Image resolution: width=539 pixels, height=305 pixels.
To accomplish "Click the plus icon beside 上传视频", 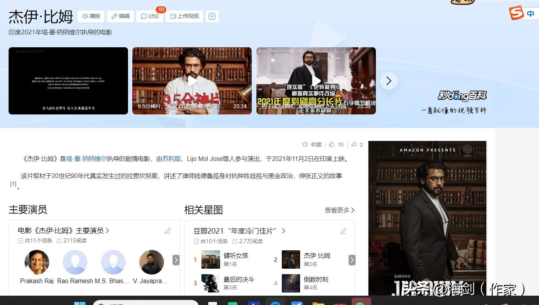I will (212, 16).
